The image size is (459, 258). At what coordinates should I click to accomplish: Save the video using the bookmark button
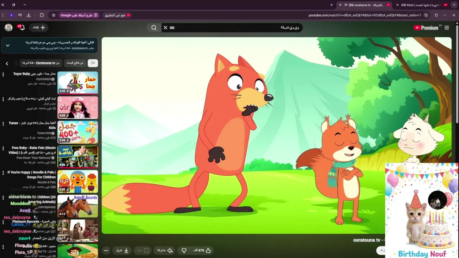[143, 250]
